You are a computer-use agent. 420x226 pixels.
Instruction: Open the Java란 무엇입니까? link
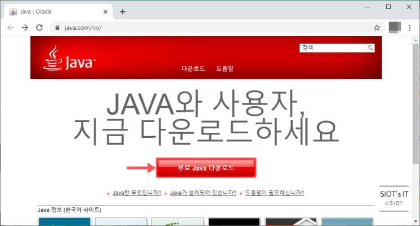point(137,193)
